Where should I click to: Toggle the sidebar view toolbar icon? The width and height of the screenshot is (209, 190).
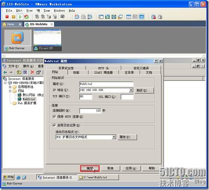coord(101,17)
